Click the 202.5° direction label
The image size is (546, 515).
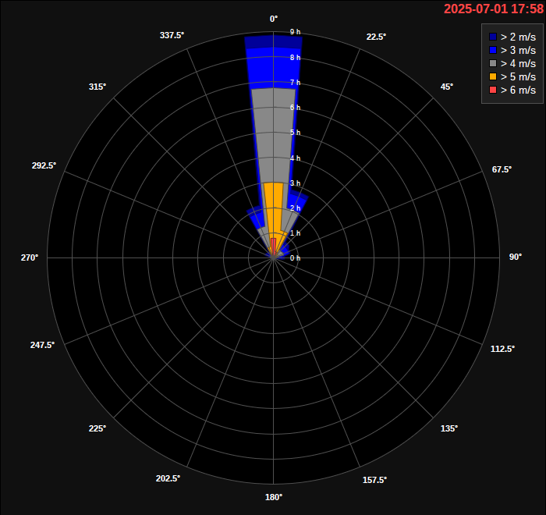(x=168, y=479)
